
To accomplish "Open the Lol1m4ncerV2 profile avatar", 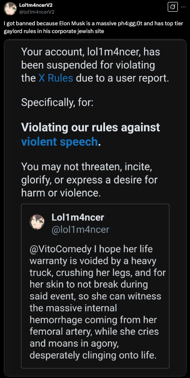I will coord(10,8).
